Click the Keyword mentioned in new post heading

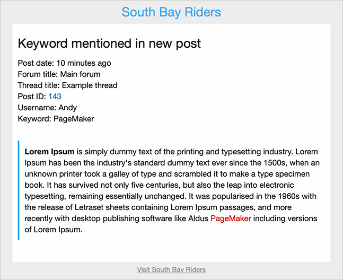[109, 43]
